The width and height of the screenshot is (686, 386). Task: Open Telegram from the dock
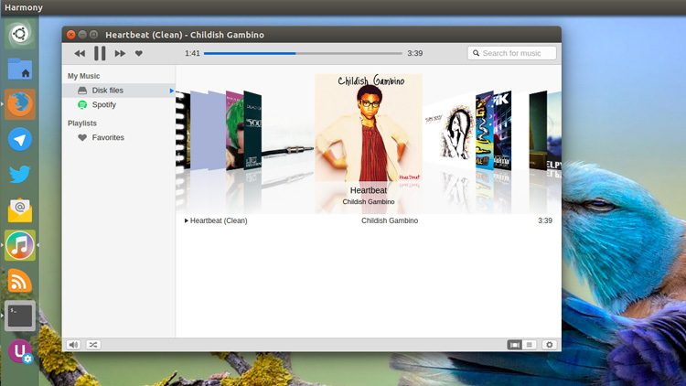point(20,140)
